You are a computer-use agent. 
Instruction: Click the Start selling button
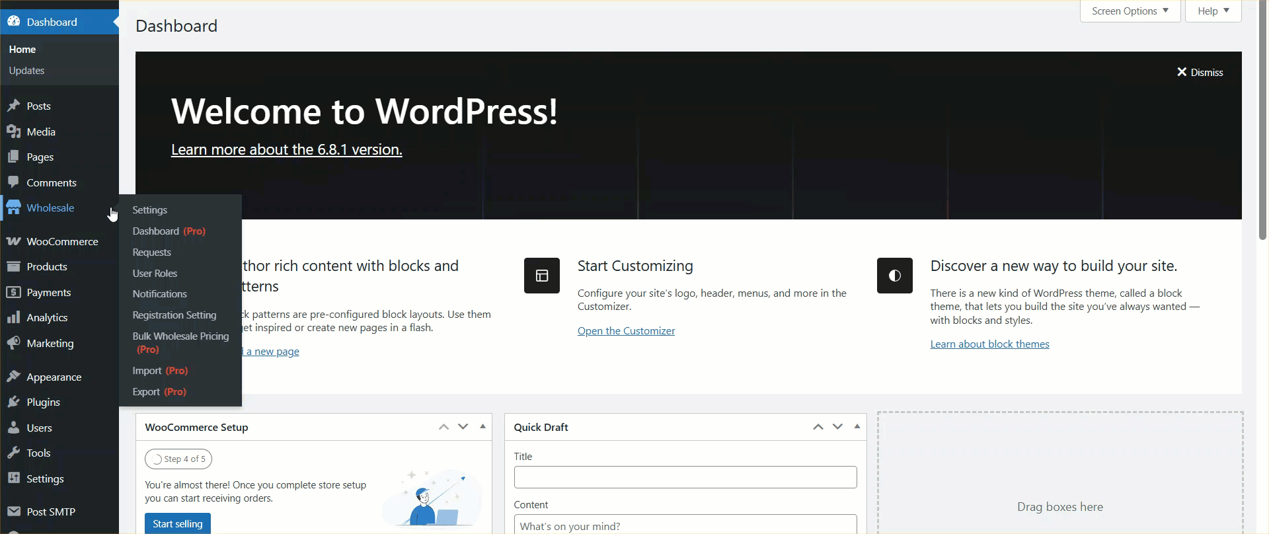(178, 523)
